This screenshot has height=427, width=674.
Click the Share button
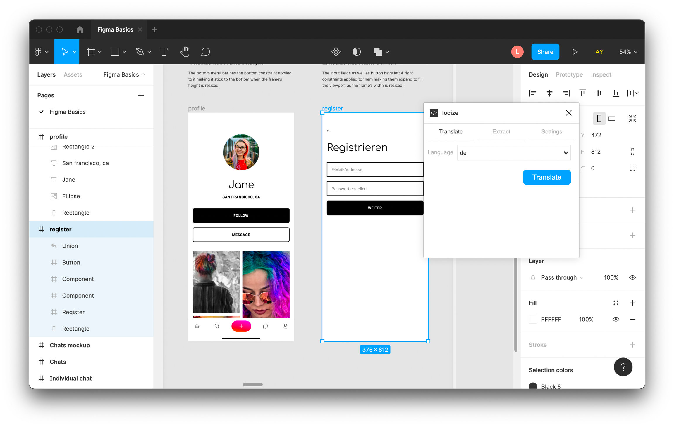pyautogui.click(x=545, y=52)
